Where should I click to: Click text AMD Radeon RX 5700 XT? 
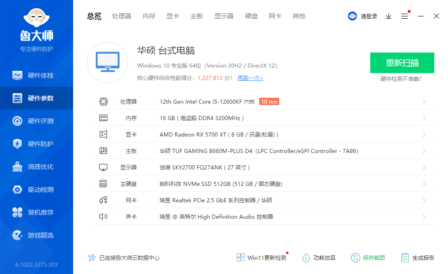192,134
